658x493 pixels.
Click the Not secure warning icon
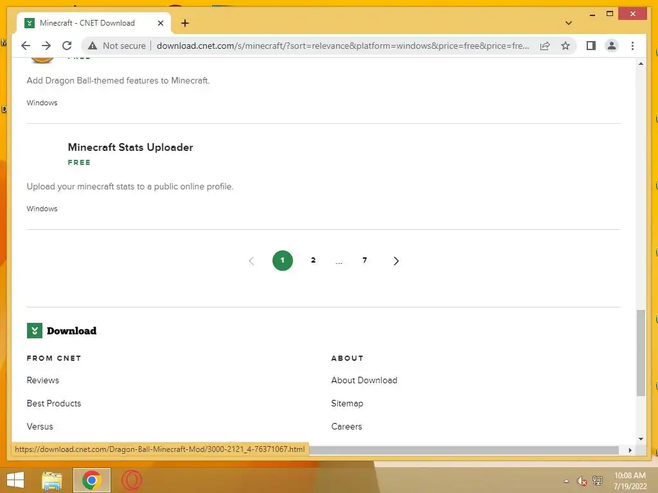click(x=93, y=46)
